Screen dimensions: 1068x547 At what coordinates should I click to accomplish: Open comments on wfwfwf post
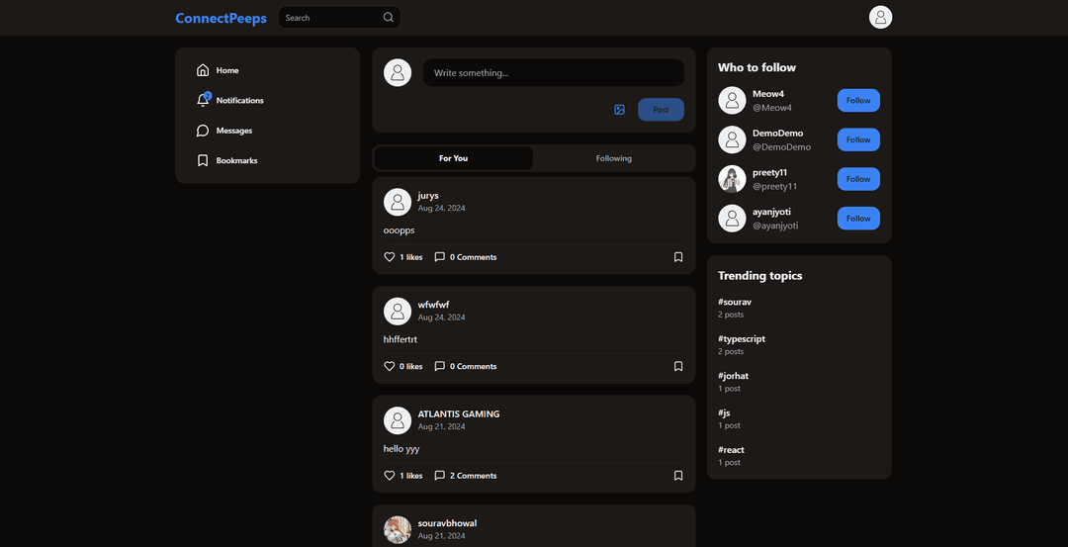click(466, 366)
